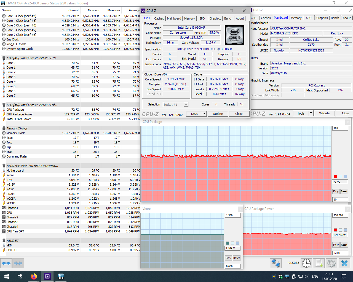Open HWiNFO sensor settings gear
This screenshot has height=282, width=353.
pyautogui.click(x=331, y=263)
